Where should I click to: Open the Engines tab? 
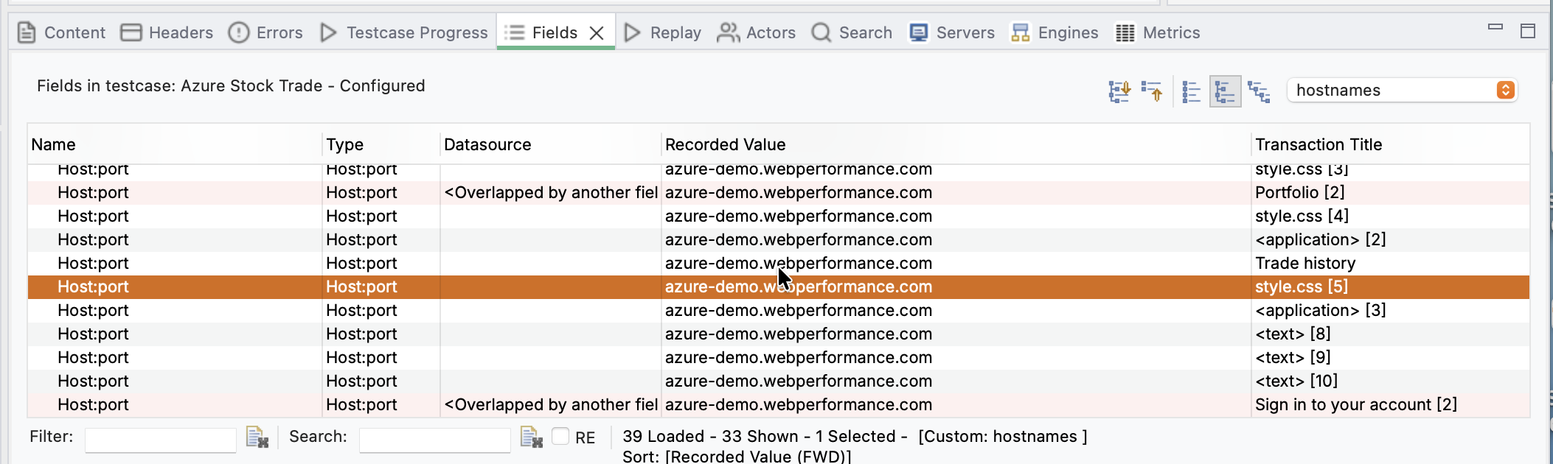coord(1055,32)
